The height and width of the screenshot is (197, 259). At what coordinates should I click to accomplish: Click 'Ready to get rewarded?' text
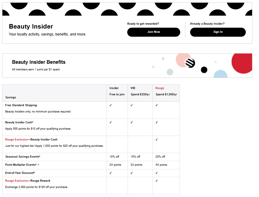143,24
